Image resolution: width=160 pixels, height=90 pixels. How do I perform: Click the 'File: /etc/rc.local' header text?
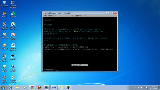78,16
